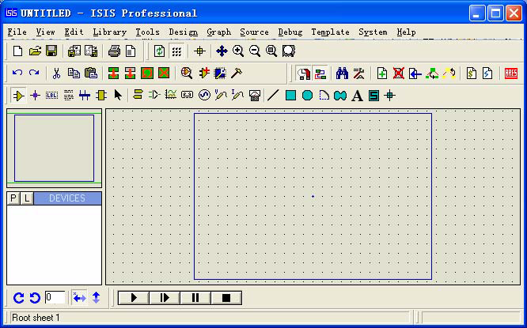Click the rotation angle input field

tap(55, 298)
